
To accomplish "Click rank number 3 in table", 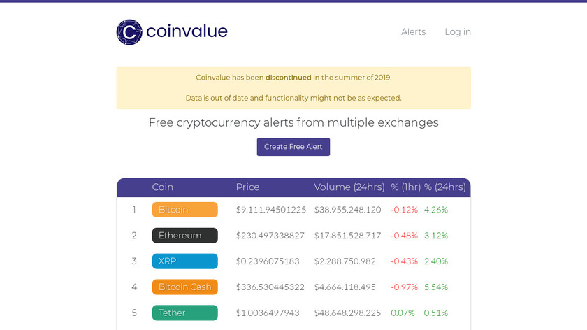I will (134, 261).
